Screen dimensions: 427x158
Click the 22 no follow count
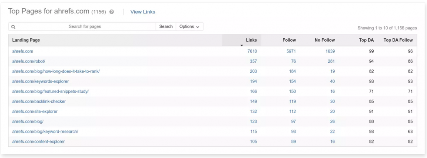[x=332, y=131]
